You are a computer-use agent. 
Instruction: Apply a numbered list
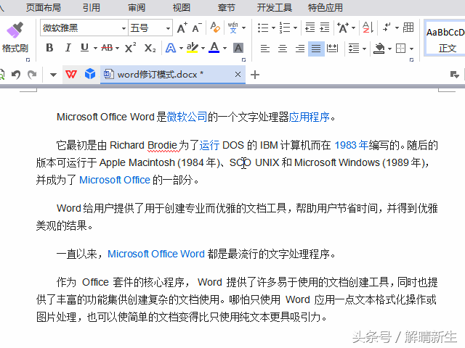click(x=285, y=28)
